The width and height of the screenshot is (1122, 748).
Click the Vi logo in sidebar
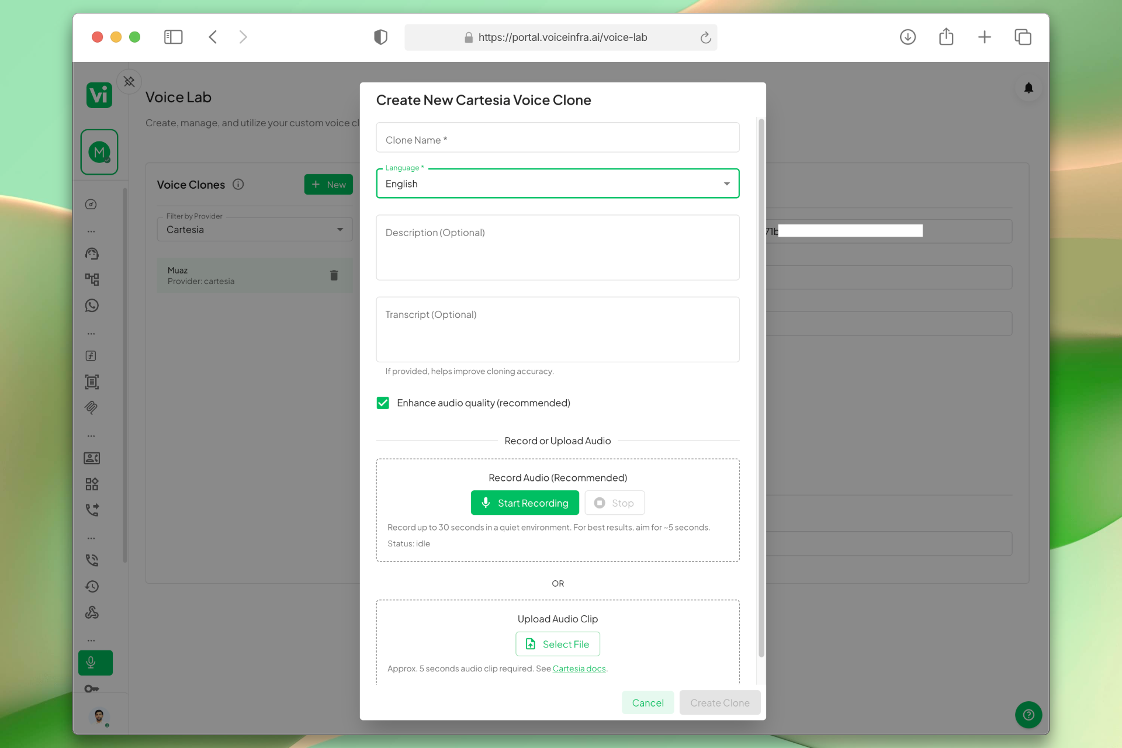(x=99, y=95)
